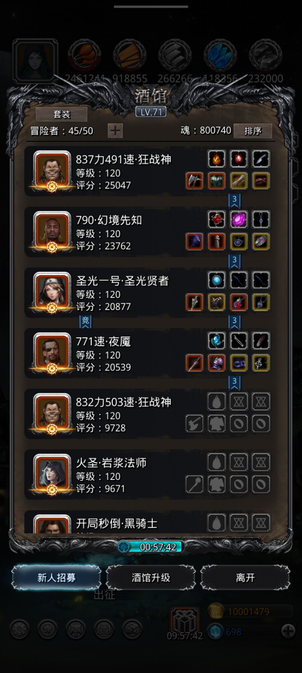This screenshot has height=673, width=302.
Task: Expand the 竞 marker under 圣光贤者
Action: click(85, 322)
